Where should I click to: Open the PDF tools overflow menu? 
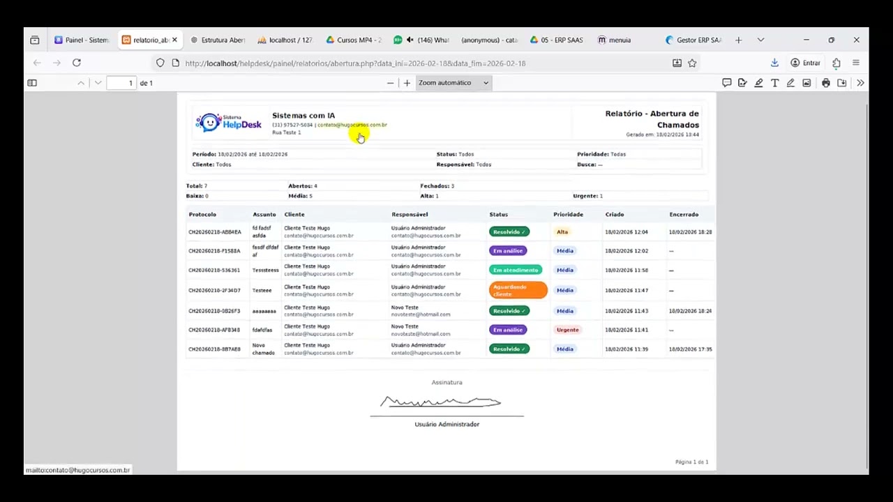click(860, 83)
